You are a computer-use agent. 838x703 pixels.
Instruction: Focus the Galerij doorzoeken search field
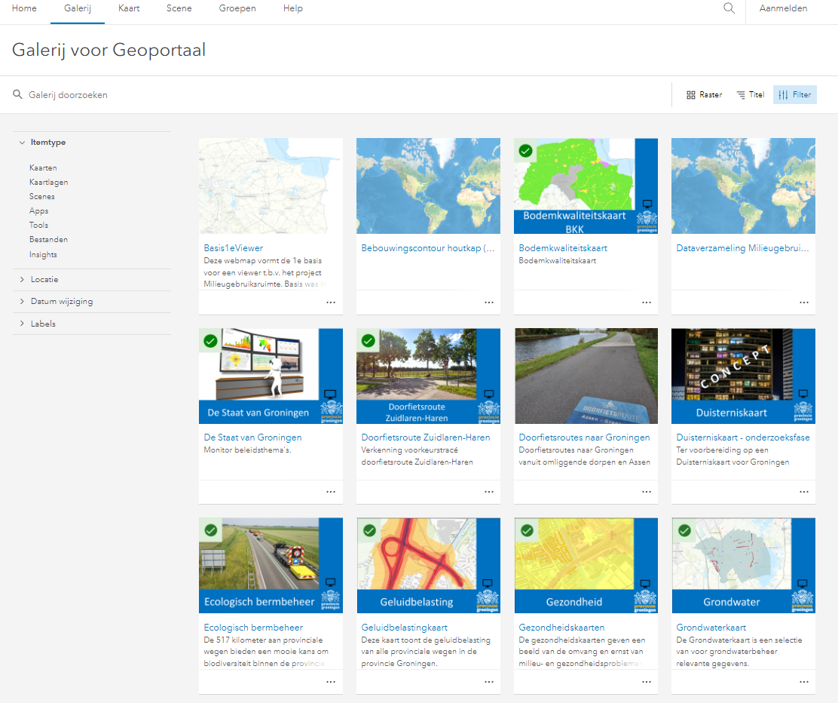pyautogui.click(x=342, y=95)
